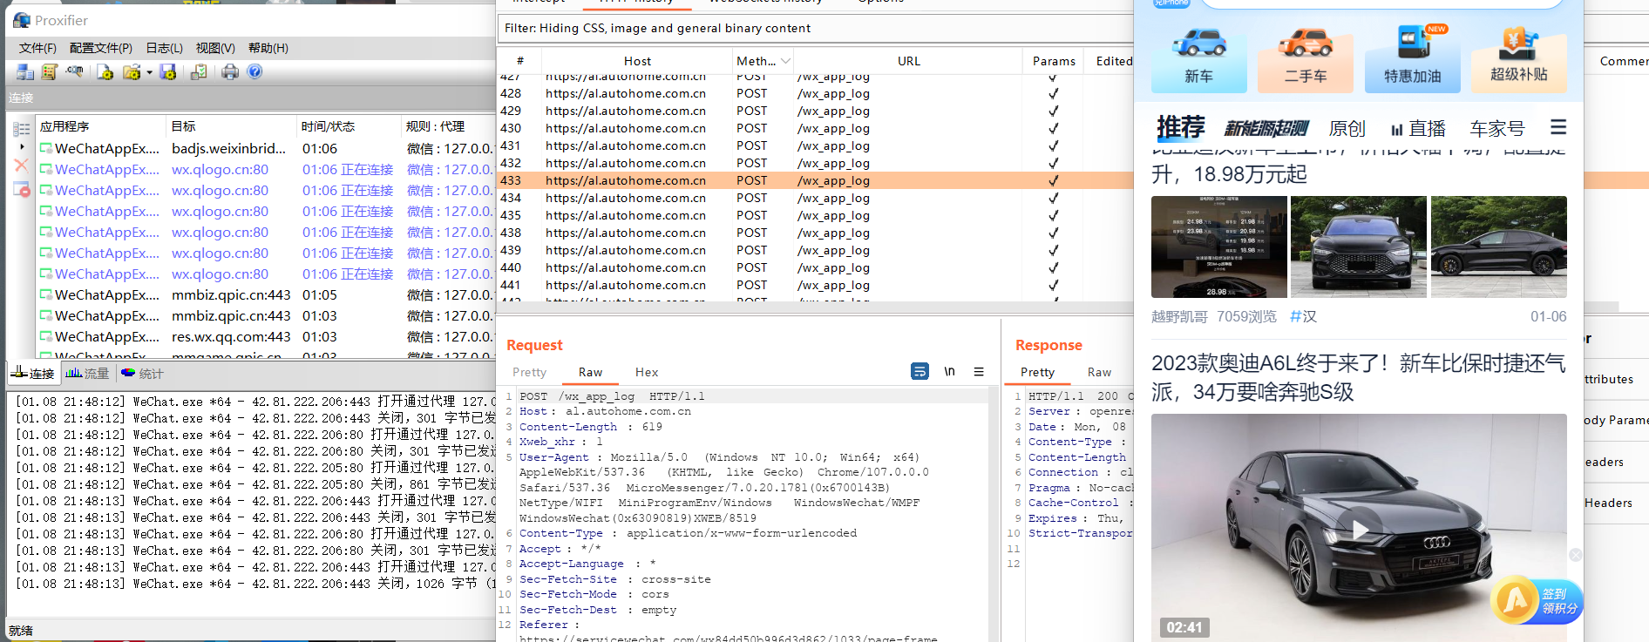Select Request Raw tab

(590, 372)
